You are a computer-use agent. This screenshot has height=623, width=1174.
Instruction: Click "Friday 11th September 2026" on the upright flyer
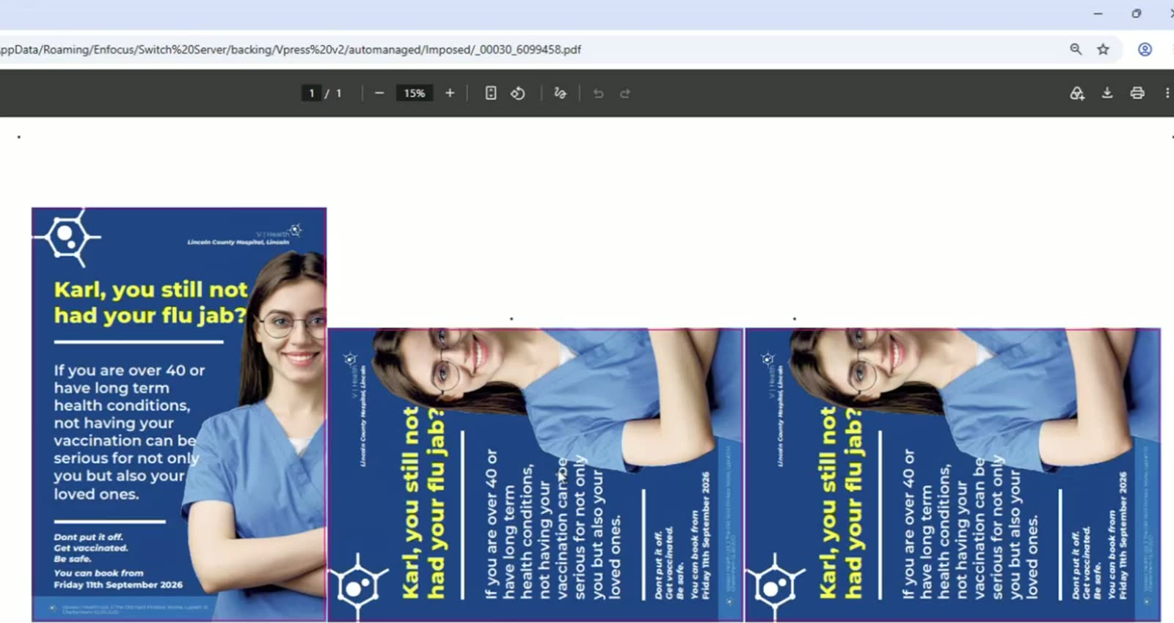pyautogui.click(x=118, y=585)
